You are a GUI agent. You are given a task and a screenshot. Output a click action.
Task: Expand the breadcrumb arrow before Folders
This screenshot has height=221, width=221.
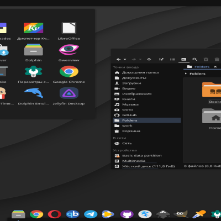[x=186, y=73]
